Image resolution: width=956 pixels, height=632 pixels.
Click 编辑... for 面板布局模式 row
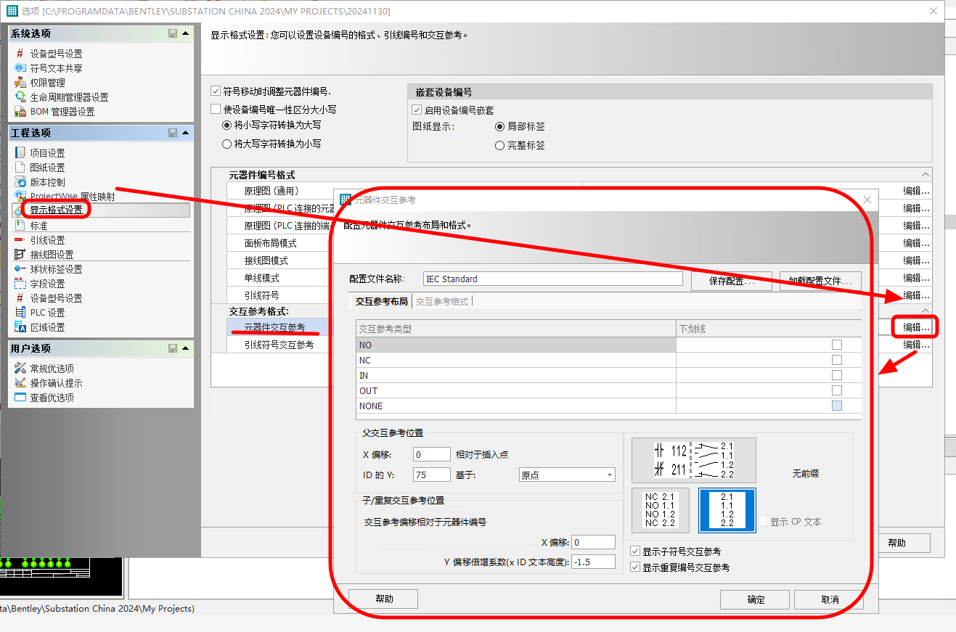pos(916,243)
